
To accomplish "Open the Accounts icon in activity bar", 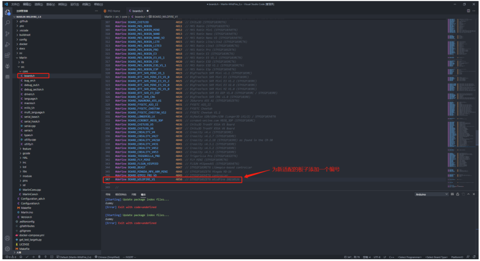I will coord(8,238).
